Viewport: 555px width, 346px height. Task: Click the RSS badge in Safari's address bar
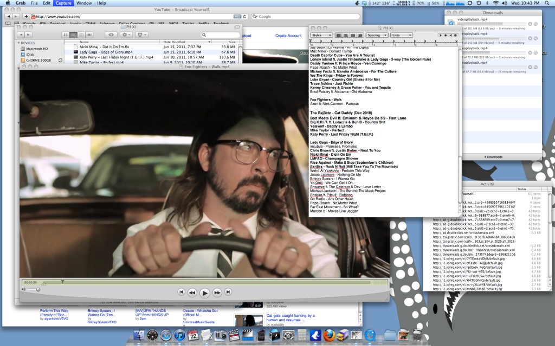(x=237, y=16)
